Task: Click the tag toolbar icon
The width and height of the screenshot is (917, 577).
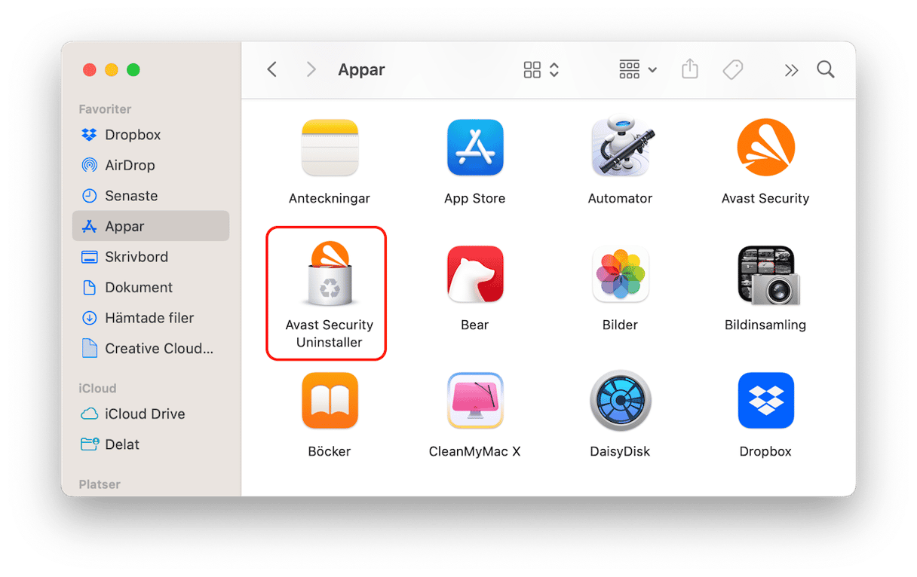Action: point(732,70)
